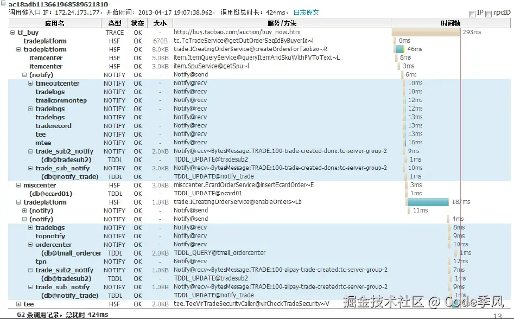Expand the tee HSF node
Viewport: 514px width, 319px height.
(18, 304)
